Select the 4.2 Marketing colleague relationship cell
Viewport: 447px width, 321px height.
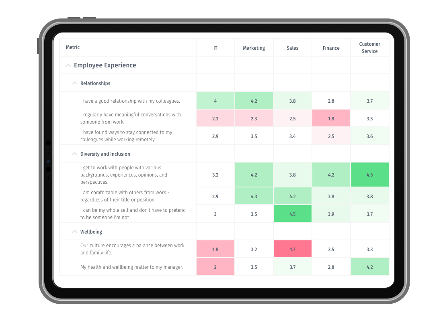254,100
